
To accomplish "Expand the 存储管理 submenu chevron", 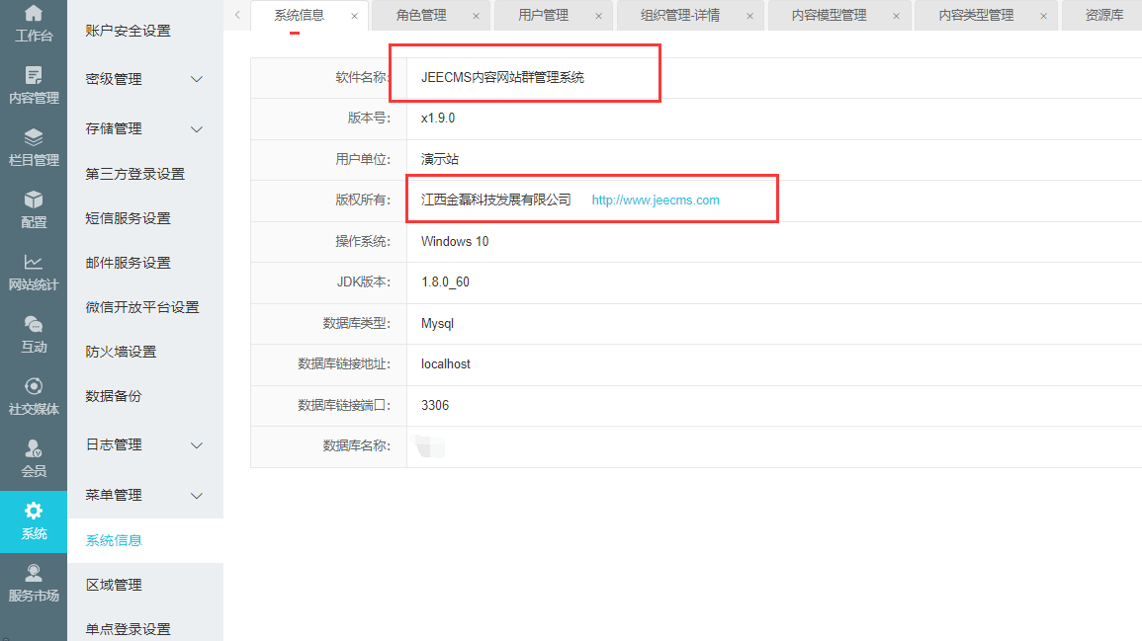I will [197, 128].
